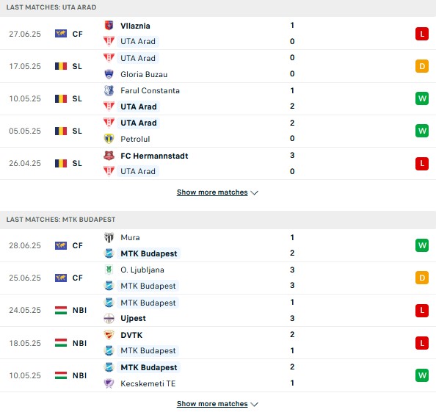Click the FC Hermannstadt club crest
436x415 pixels.
tap(109, 155)
